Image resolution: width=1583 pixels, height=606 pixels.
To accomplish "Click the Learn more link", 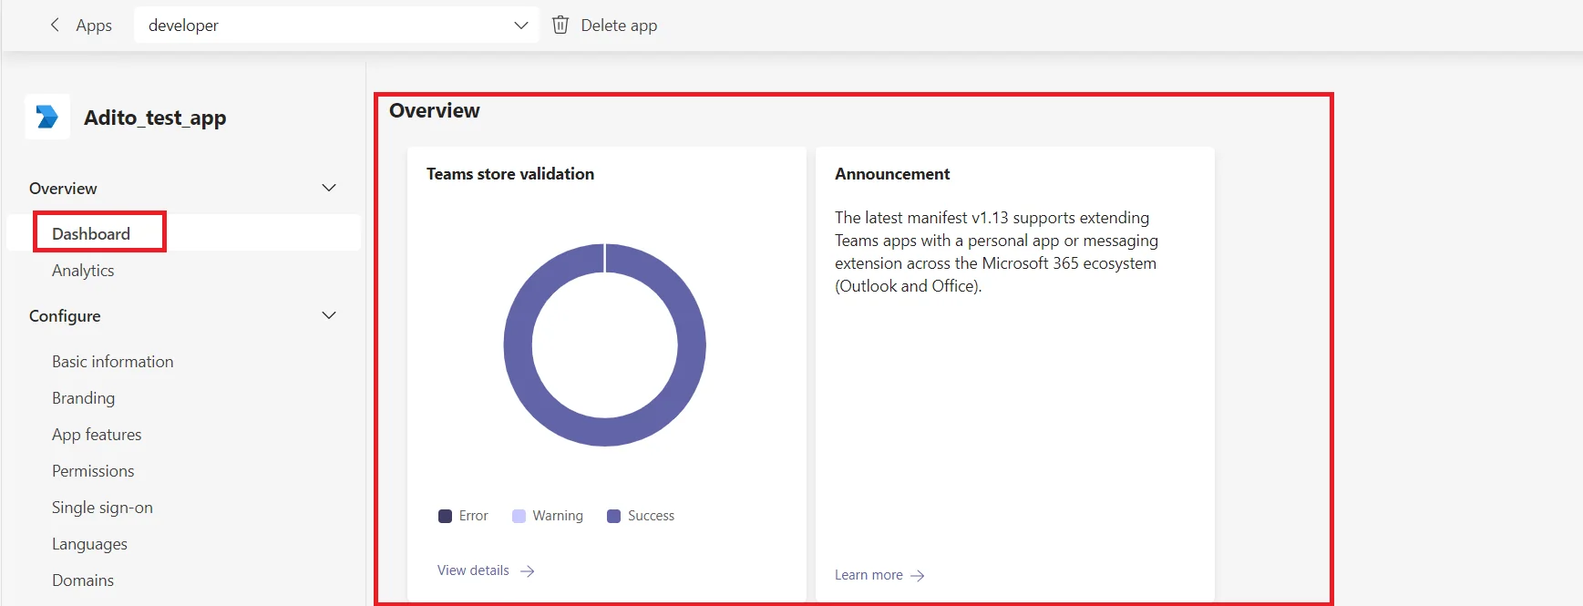I will [869, 575].
